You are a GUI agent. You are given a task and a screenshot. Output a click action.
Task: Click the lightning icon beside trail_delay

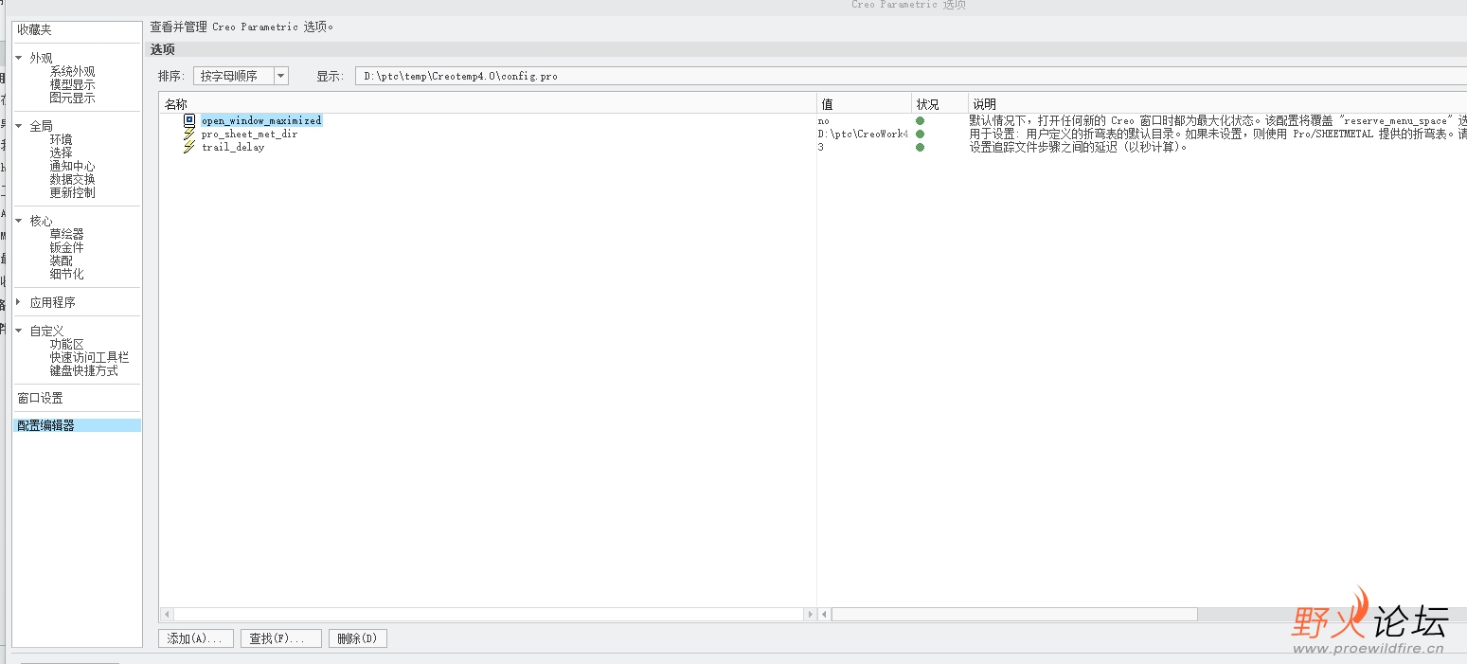[x=189, y=147]
